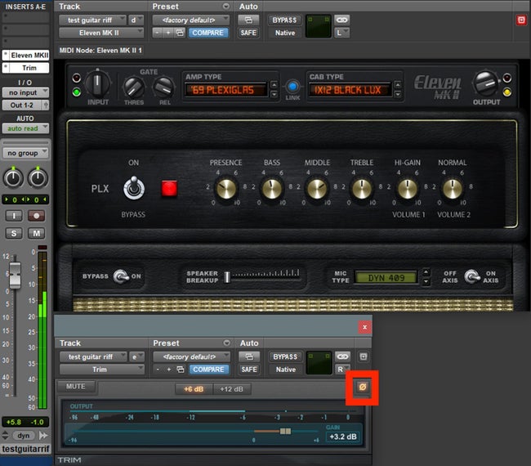Open the Eleven Preset settings menu arrow
This screenshot has height=466, width=531.
(225, 6)
